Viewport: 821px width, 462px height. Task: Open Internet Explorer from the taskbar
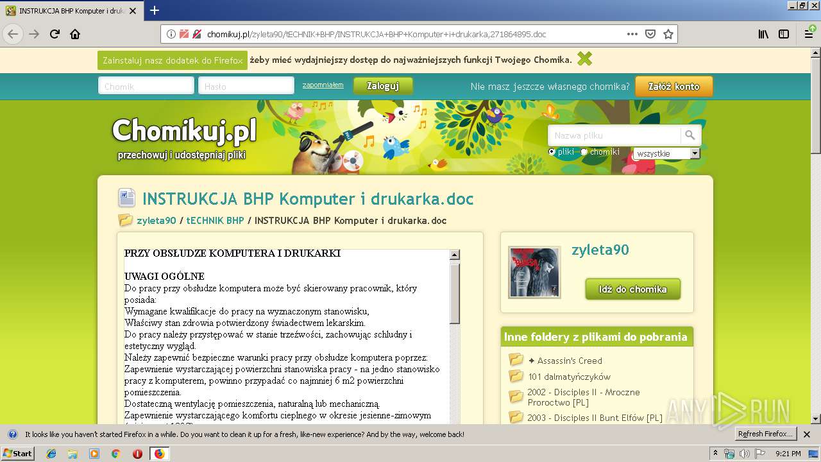pos(51,454)
